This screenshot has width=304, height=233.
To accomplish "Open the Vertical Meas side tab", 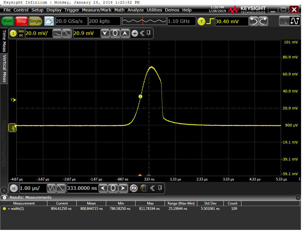I will pyautogui.click(x=4, y=68).
